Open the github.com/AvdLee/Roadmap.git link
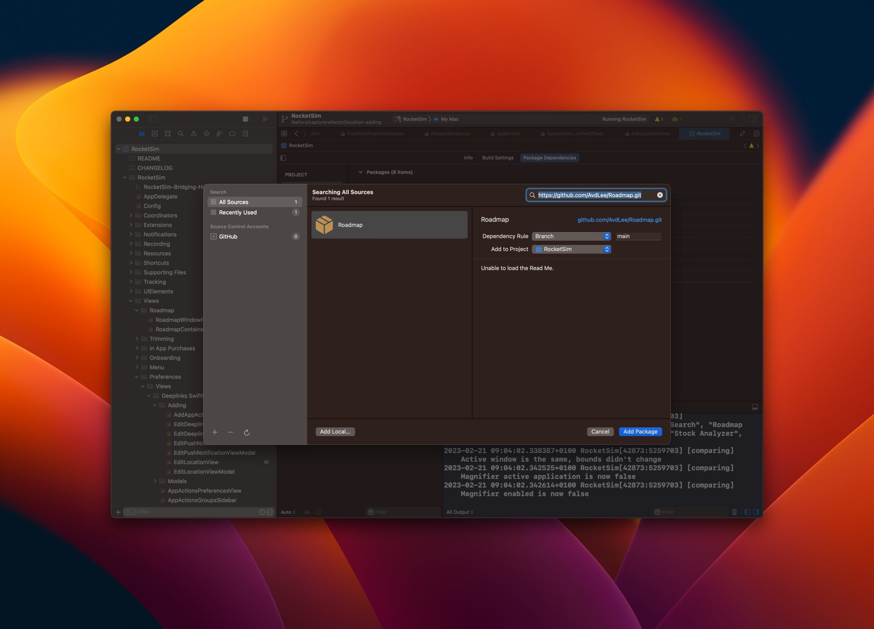This screenshot has width=874, height=629. click(x=619, y=220)
